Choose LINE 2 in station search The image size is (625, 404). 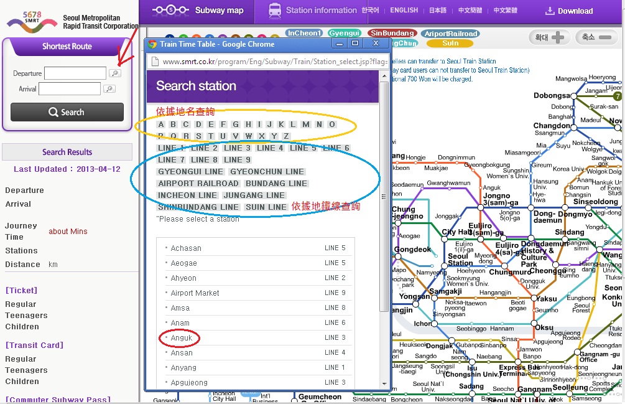point(204,148)
